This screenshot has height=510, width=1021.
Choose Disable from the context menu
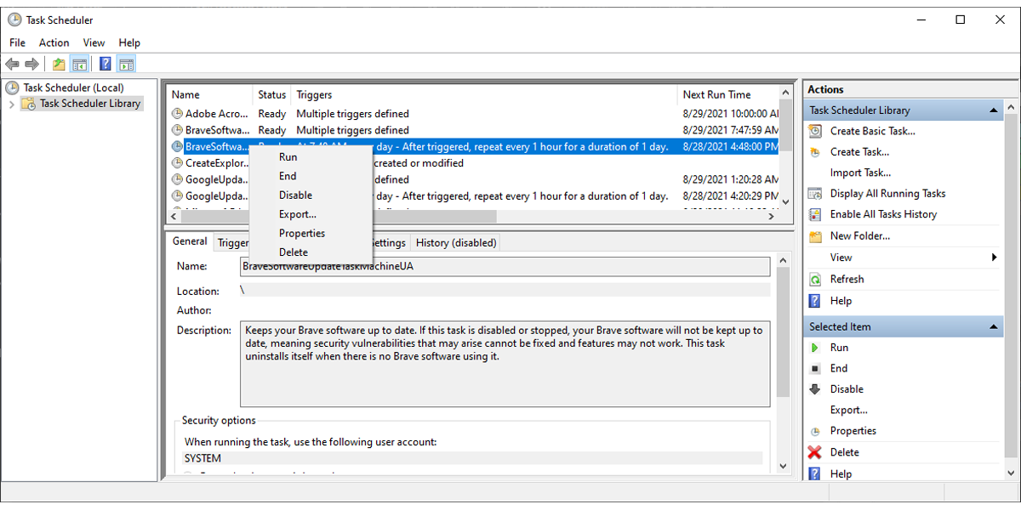tap(295, 195)
